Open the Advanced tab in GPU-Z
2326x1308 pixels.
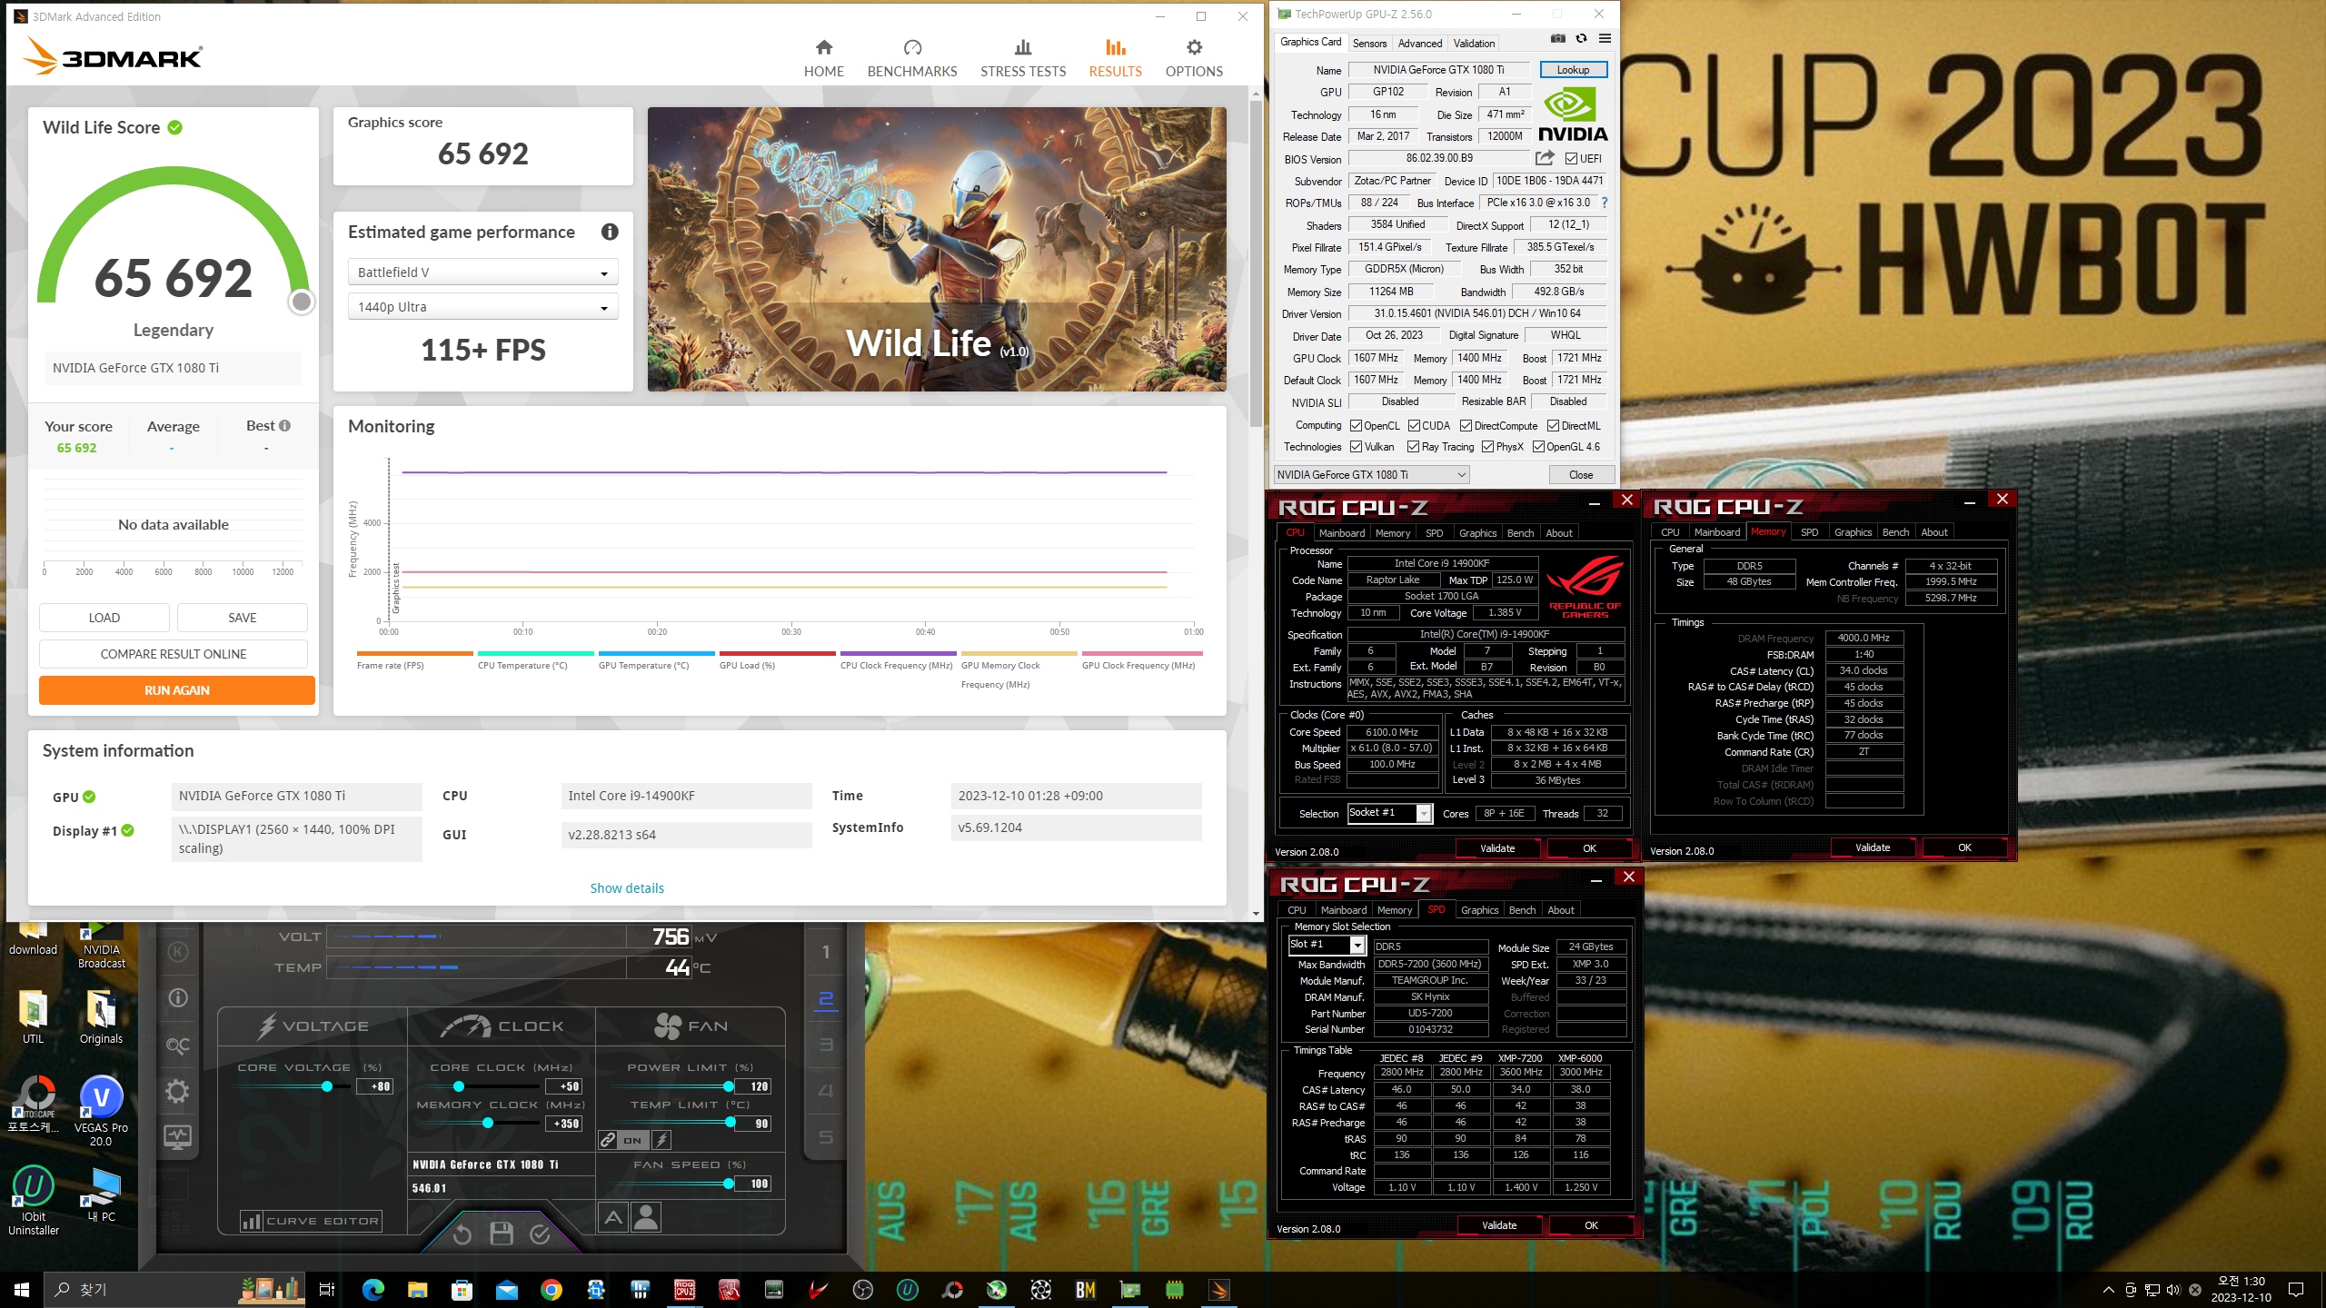tap(1419, 43)
